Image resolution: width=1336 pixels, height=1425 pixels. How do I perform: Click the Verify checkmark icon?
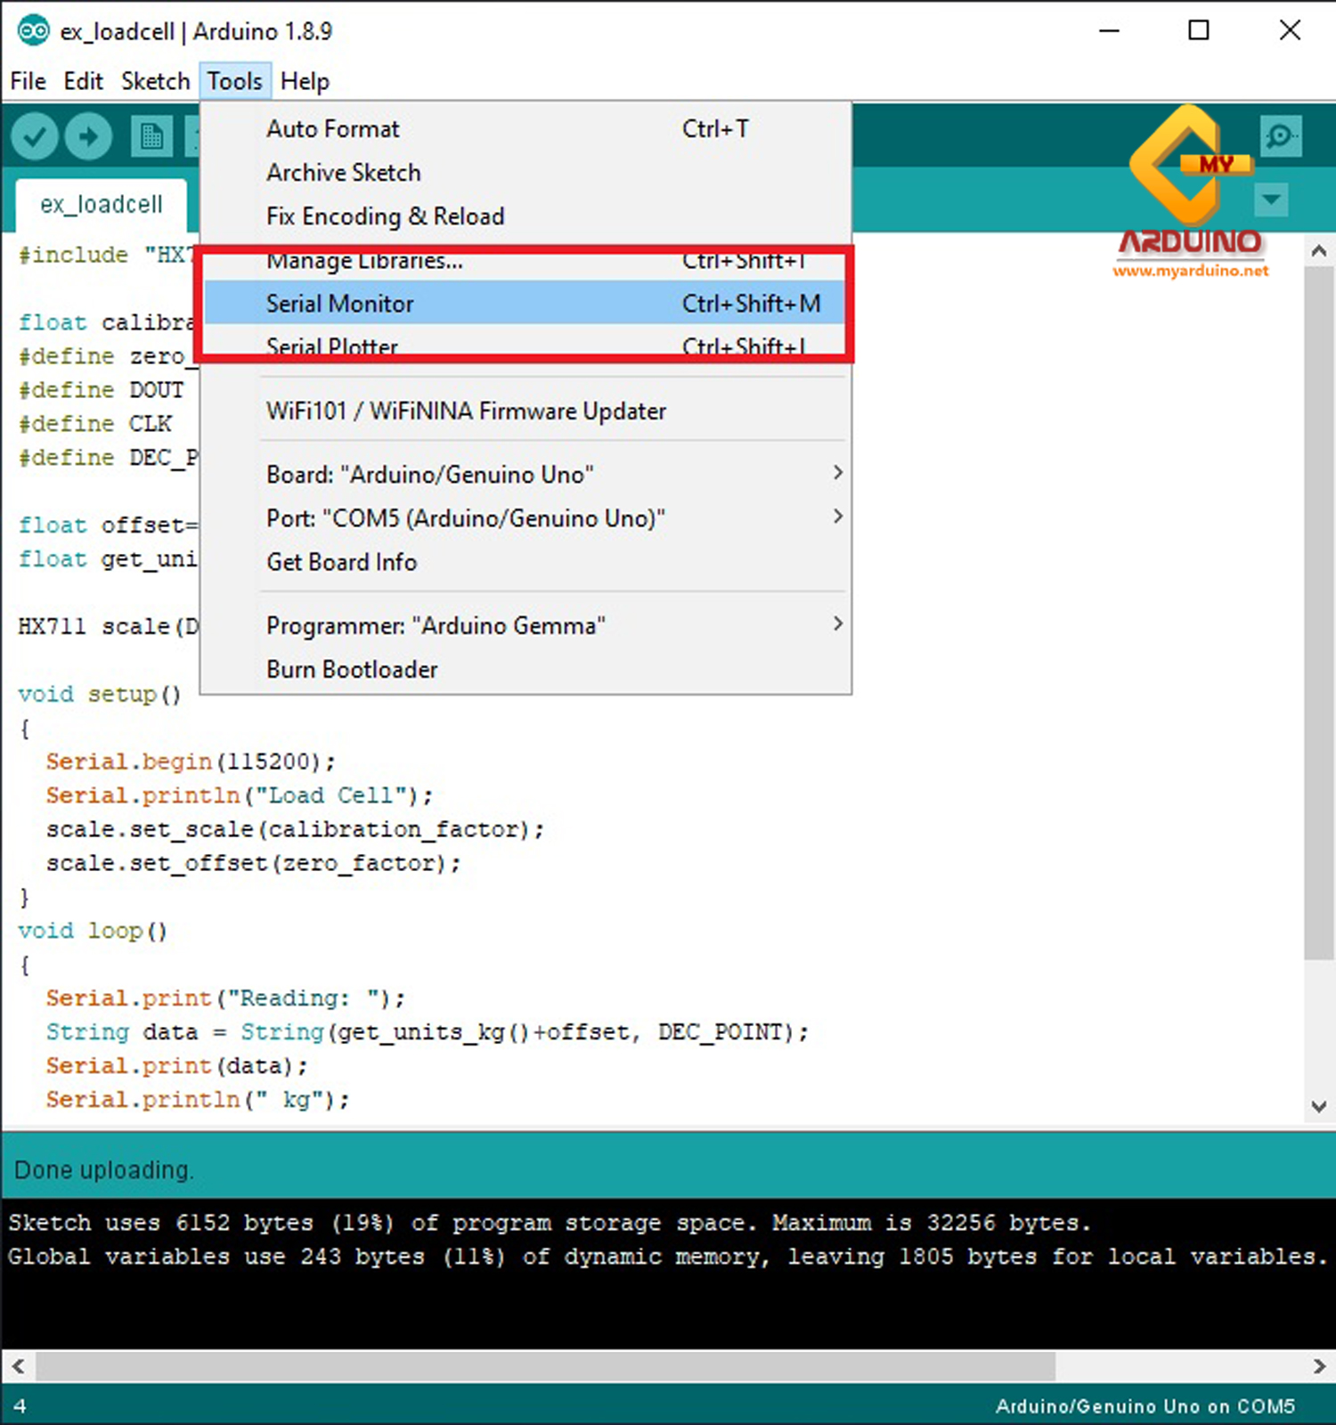click(35, 137)
